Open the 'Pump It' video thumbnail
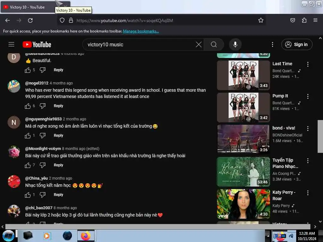 point(243,107)
